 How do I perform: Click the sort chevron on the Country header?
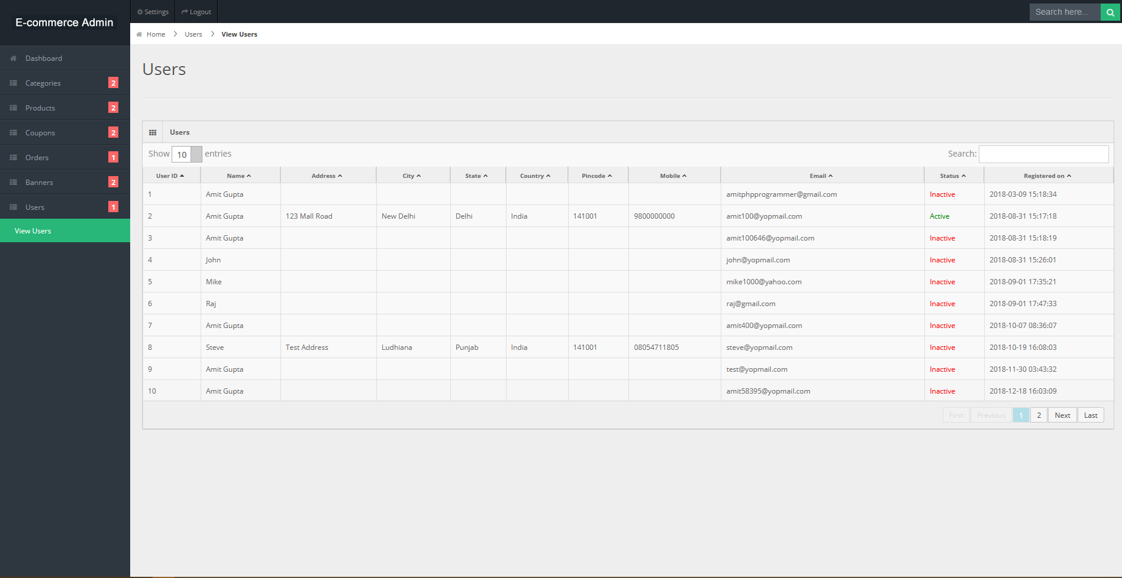click(x=548, y=175)
